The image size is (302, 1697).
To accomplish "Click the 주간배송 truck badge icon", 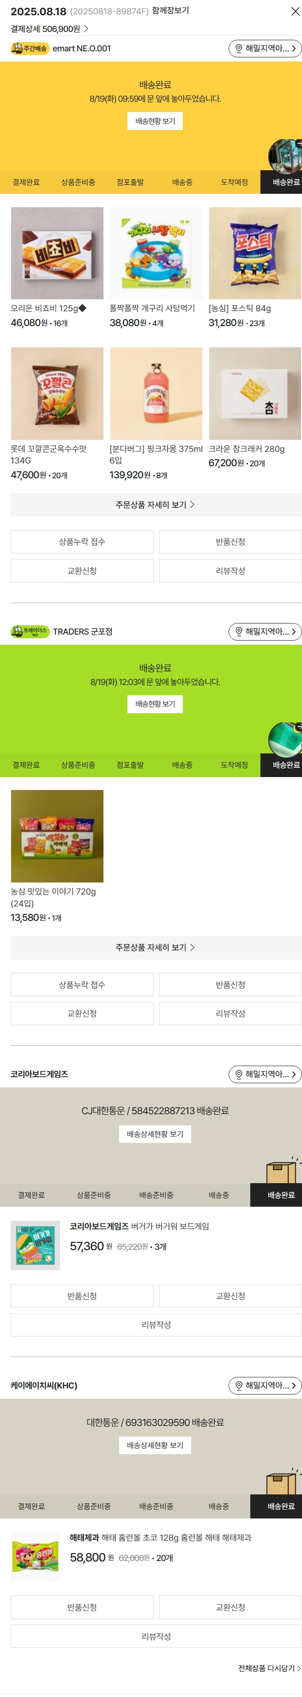I will [30, 49].
